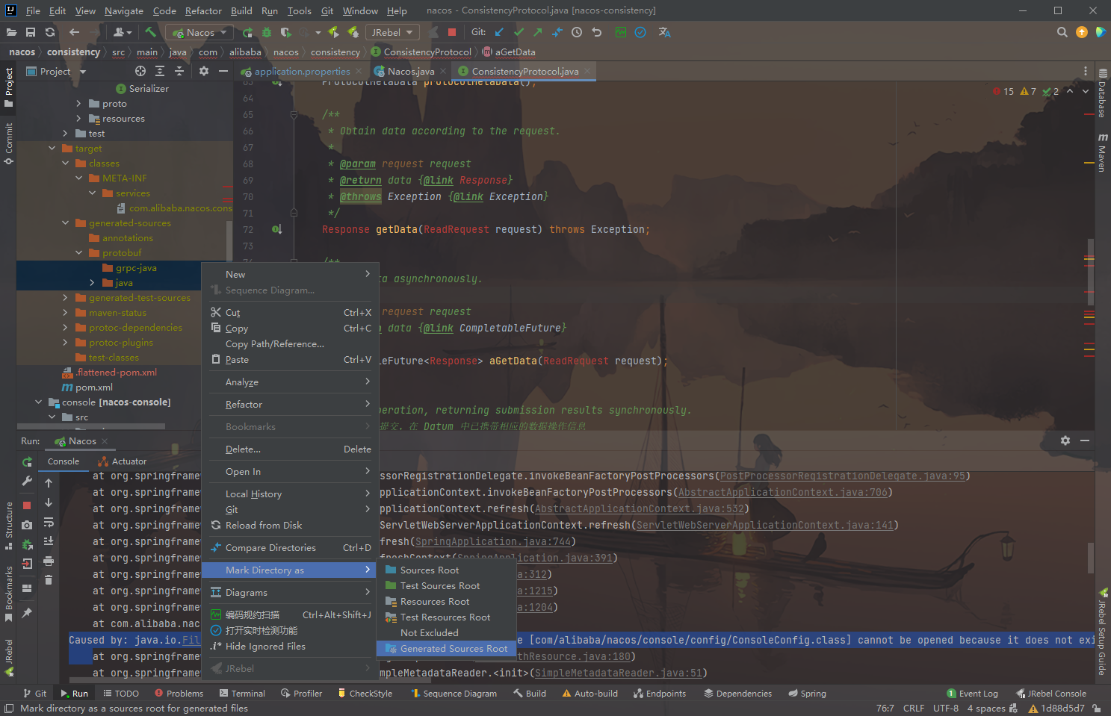This screenshot has height=716, width=1111.
Task: Click Save All toolbar icon
Action: pyautogui.click(x=31, y=32)
